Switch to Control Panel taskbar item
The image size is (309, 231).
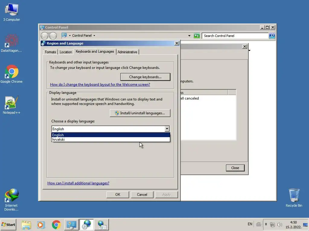coord(71,224)
